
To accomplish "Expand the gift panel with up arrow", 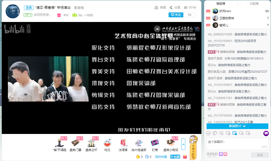I will pos(183,144).
